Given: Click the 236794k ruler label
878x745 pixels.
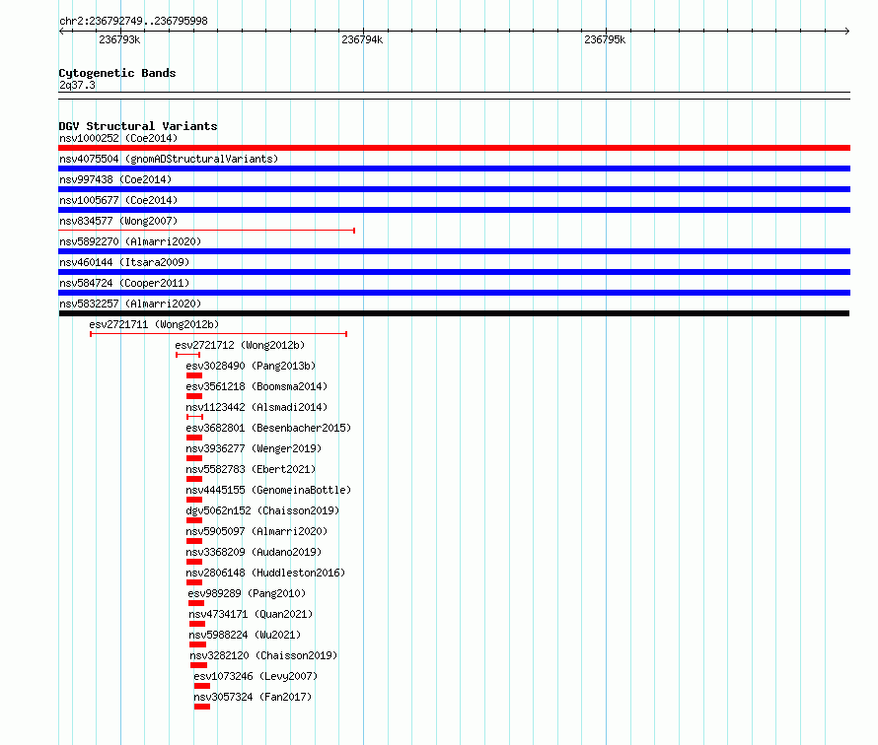Looking at the screenshot, I should [x=362, y=39].
